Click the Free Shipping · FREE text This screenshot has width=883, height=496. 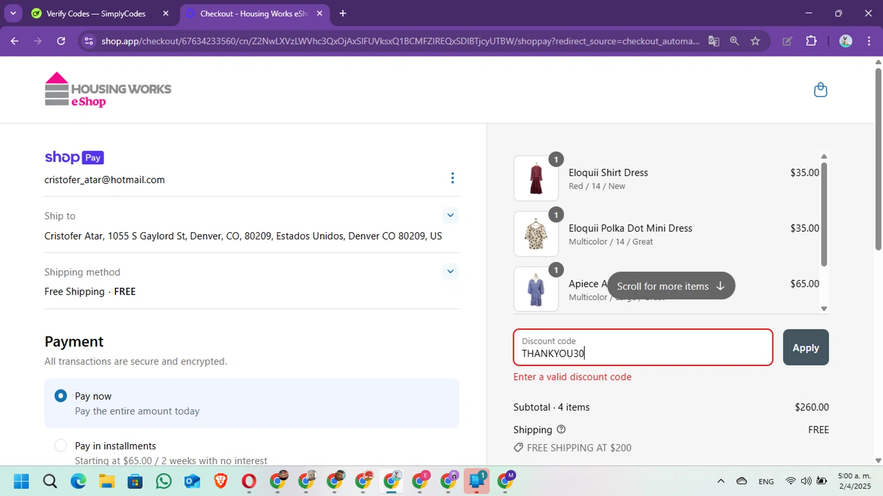tap(90, 292)
